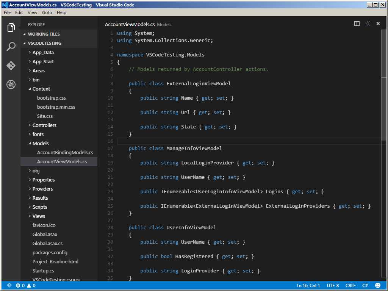This screenshot has height=291, width=388.
Task: Change the UTF-8 file encoding
Action: tap(333, 286)
